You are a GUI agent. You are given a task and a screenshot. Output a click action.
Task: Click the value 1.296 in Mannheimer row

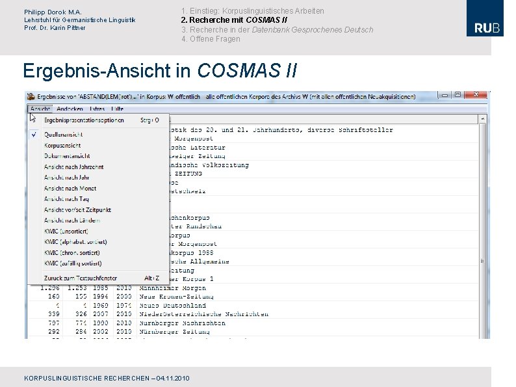(x=50, y=288)
